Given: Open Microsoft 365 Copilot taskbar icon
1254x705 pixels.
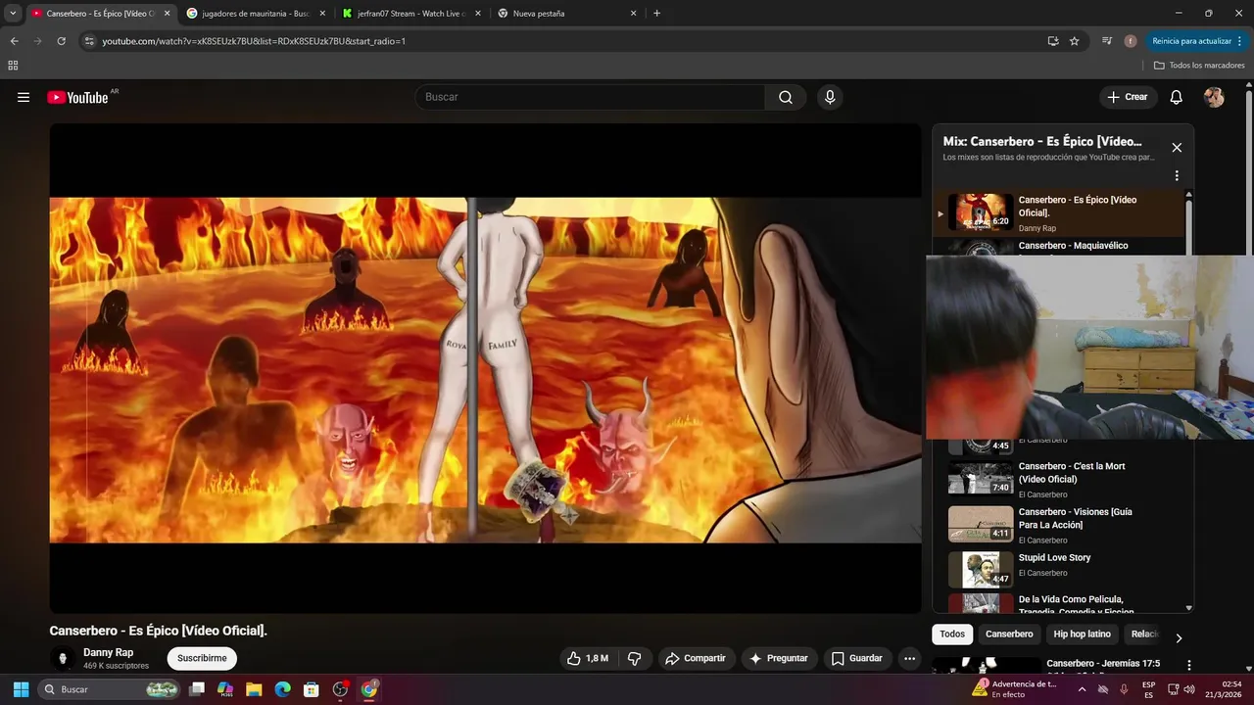Looking at the screenshot, I should coord(225,689).
